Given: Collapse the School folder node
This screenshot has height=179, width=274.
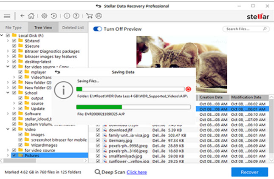Looking at the screenshot, I should [8, 93].
